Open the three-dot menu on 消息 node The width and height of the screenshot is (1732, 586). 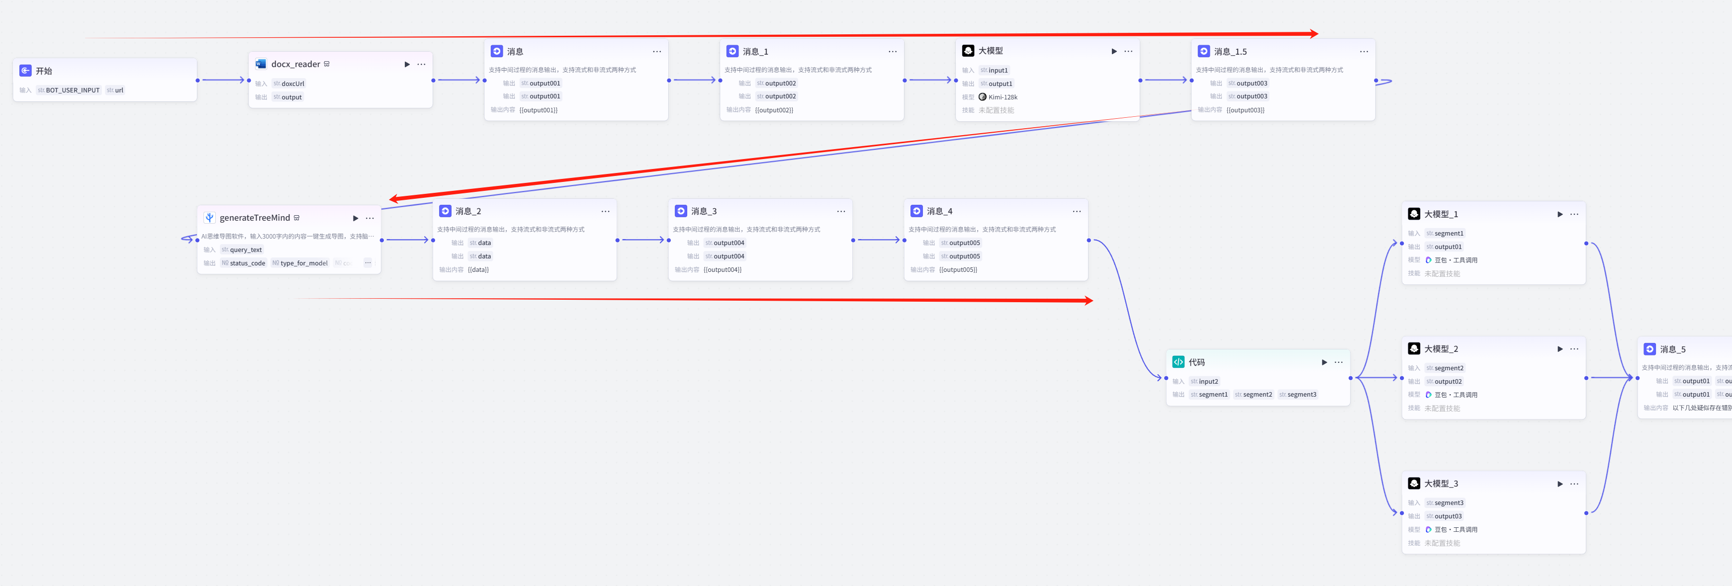tap(657, 52)
